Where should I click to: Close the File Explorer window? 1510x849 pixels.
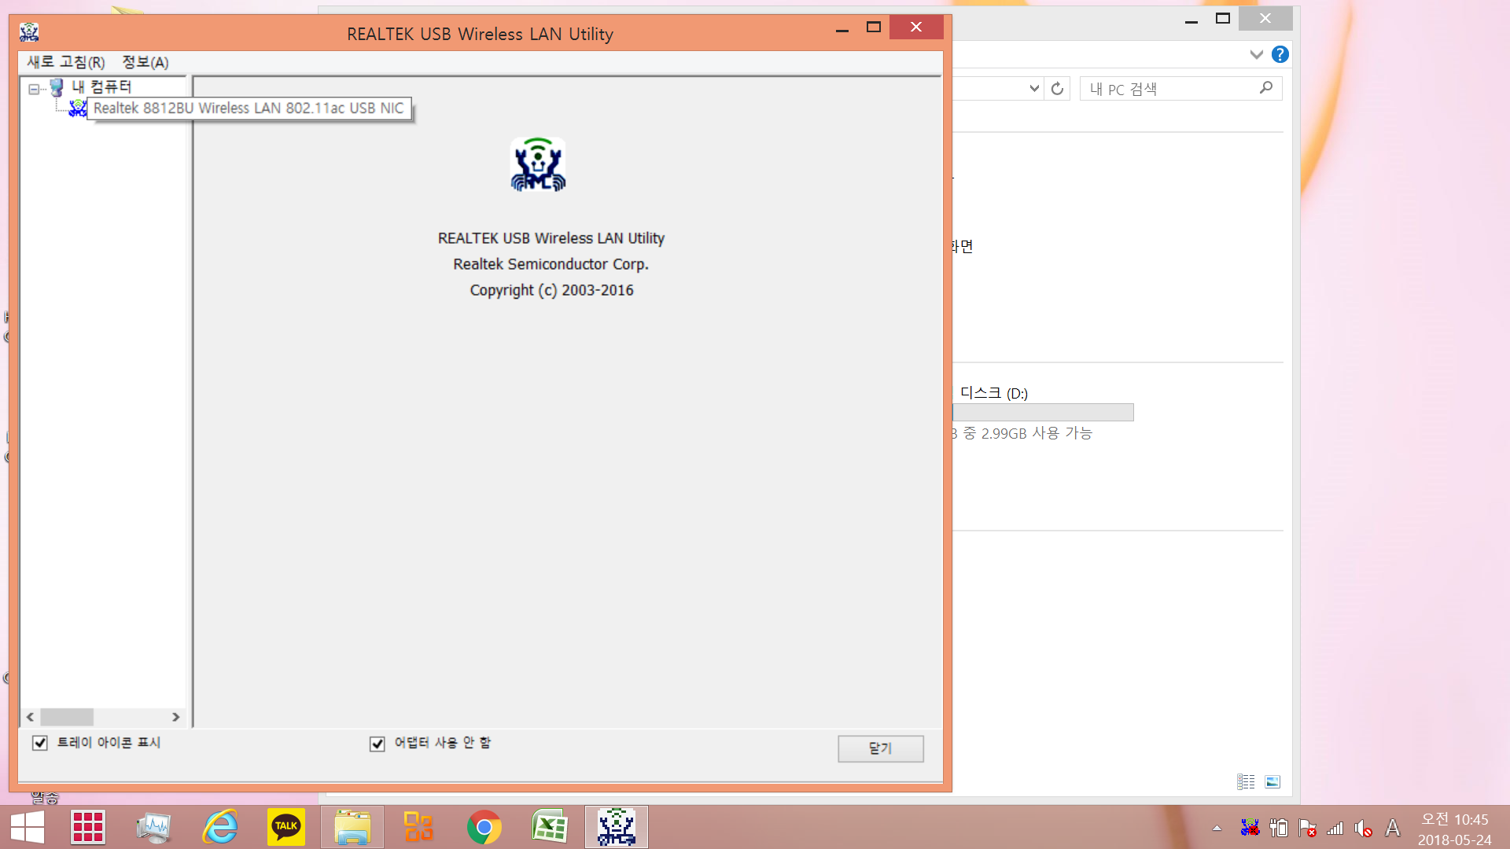(x=1265, y=18)
